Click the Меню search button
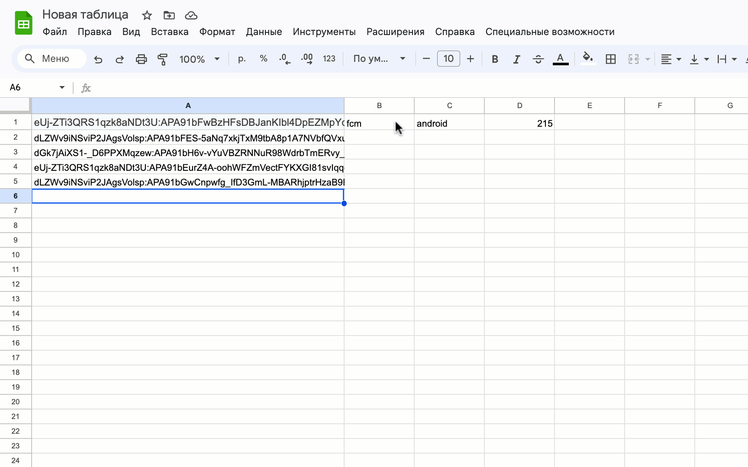 click(x=51, y=58)
